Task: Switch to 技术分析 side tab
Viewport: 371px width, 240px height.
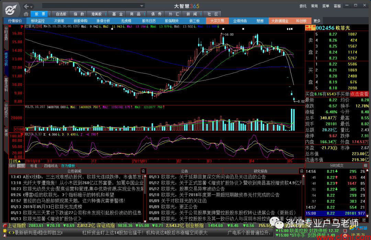Action: pyautogui.click(x=6, y=59)
